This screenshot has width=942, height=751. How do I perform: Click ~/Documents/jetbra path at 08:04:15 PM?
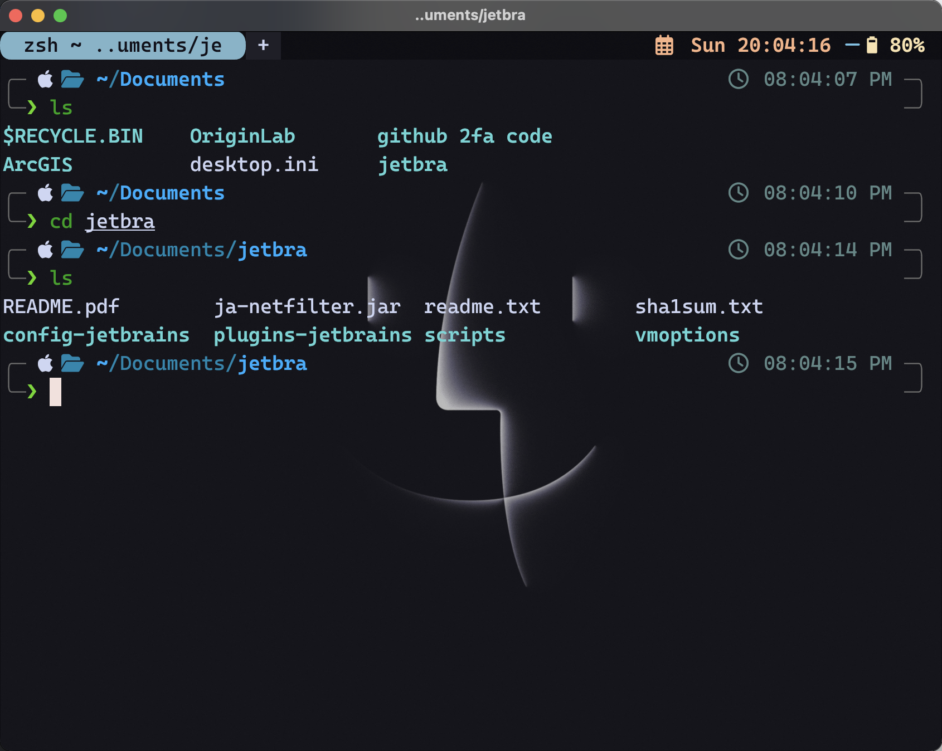tap(202, 363)
